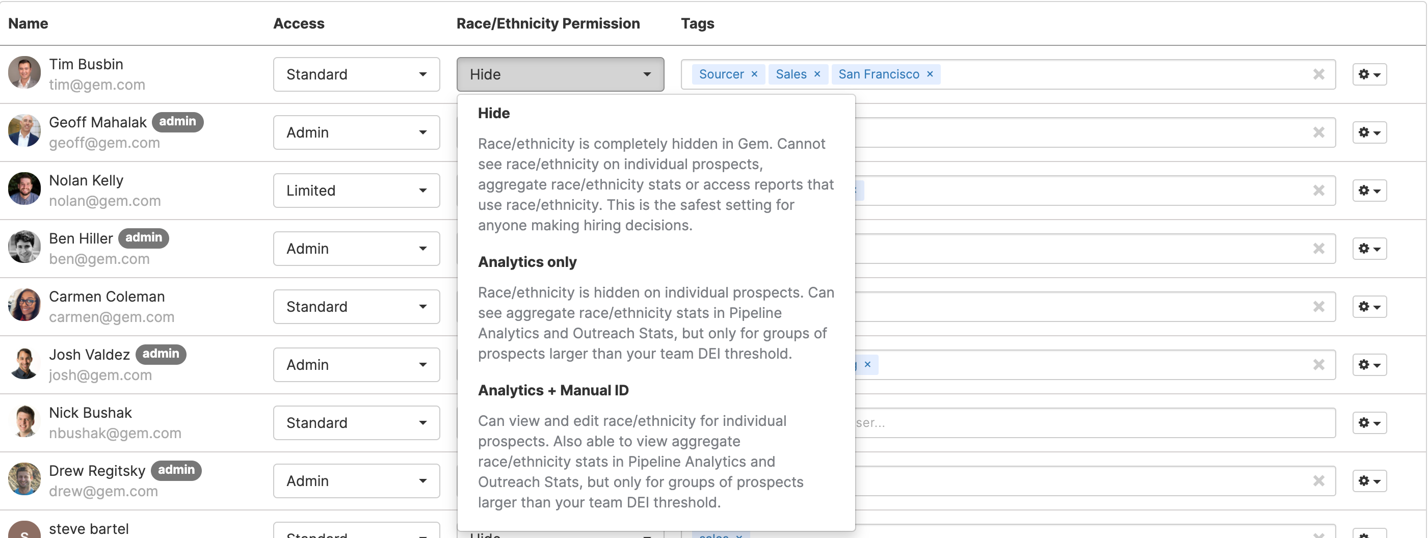This screenshot has height=538, width=1428.
Task: Click Nick Bushak's profile photo
Action: pyautogui.click(x=24, y=421)
